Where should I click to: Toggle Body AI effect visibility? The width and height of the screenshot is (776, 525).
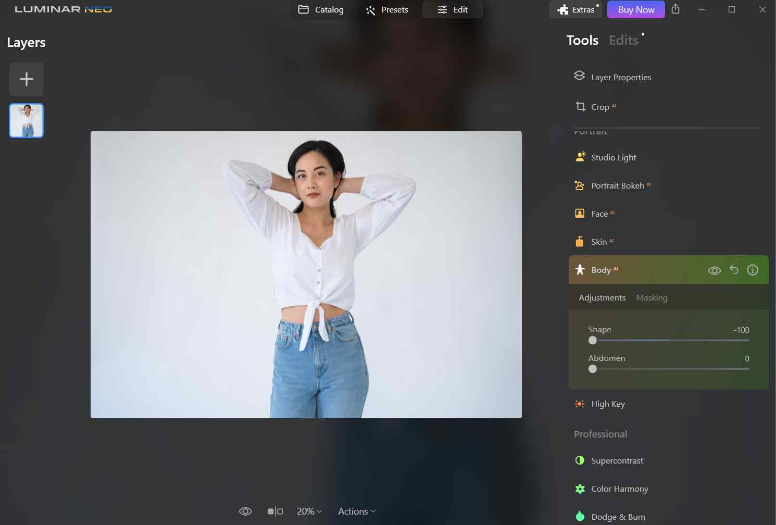715,270
